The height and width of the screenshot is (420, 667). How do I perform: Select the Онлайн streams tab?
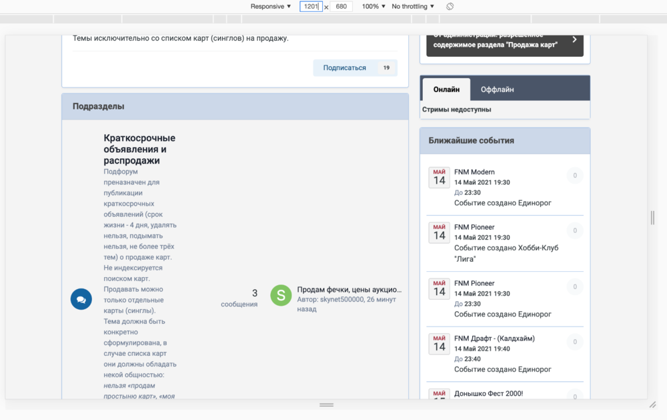446,89
